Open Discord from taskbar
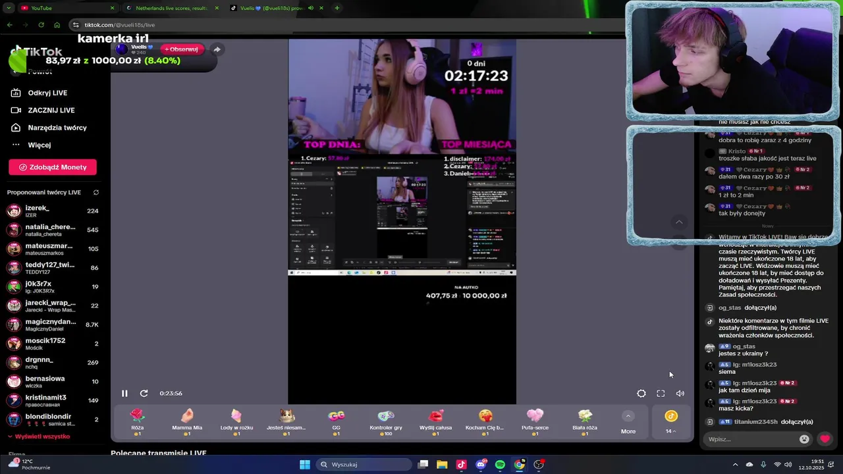This screenshot has width=843, height=474. pyautogui.click(x=481, y=465)
